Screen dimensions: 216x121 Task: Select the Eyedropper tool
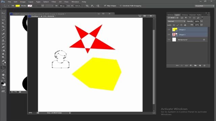3,30
